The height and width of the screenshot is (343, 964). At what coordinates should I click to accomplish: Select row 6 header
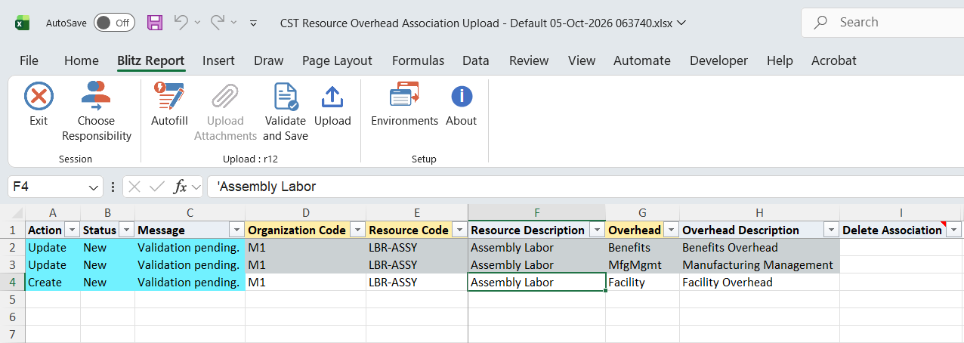click(13, 317)
